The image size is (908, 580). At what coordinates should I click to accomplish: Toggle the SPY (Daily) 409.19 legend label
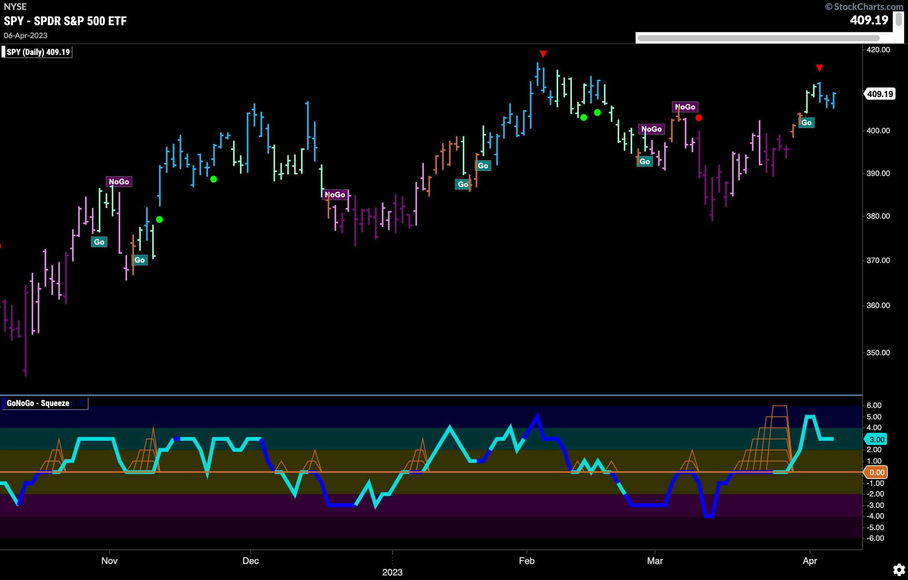point(37,52)
